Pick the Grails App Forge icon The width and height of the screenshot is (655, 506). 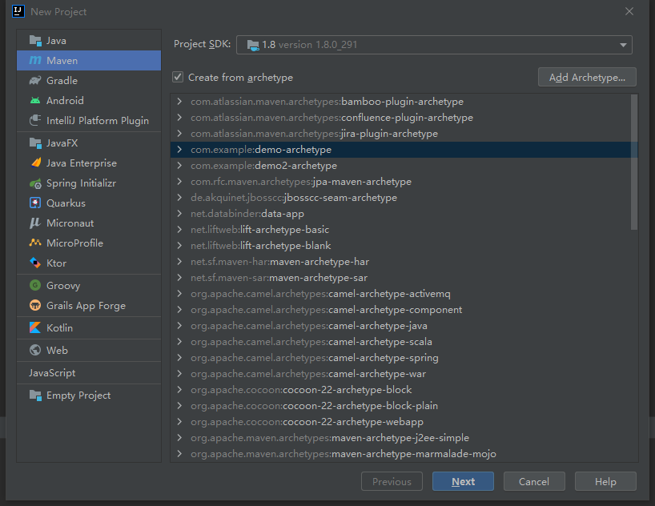coord(34,306)
